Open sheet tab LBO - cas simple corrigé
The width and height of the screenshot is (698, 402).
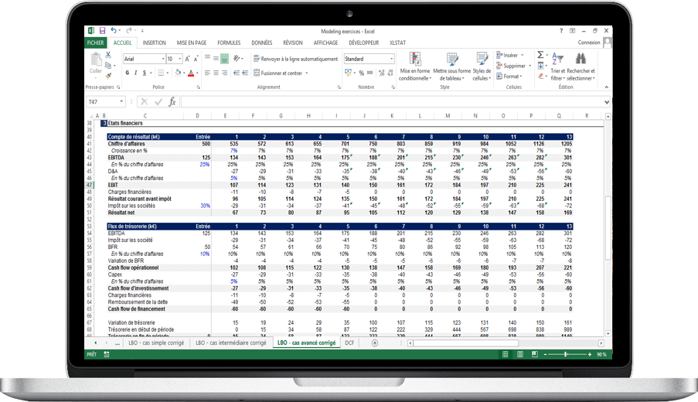(156, 342)
